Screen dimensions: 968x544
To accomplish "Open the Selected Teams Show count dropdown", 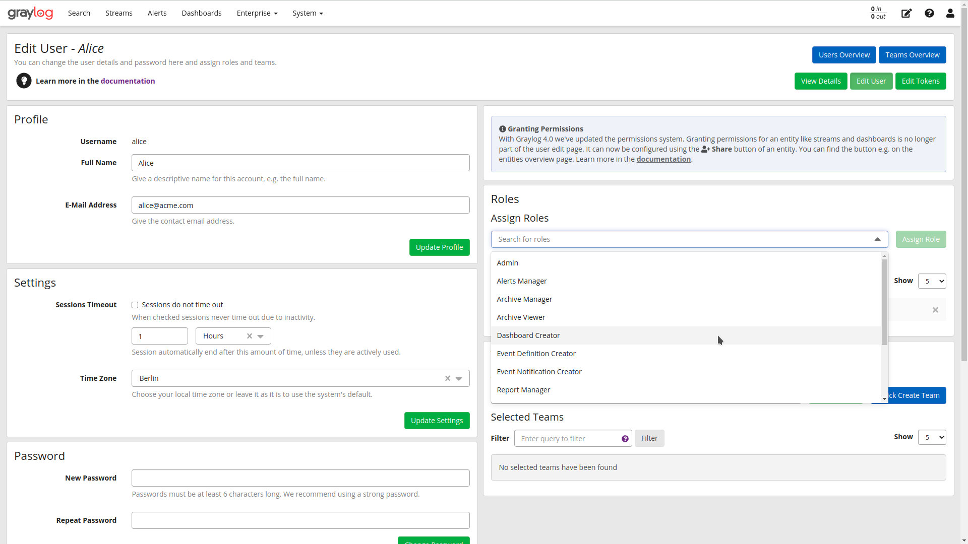I will click(931, 437).
